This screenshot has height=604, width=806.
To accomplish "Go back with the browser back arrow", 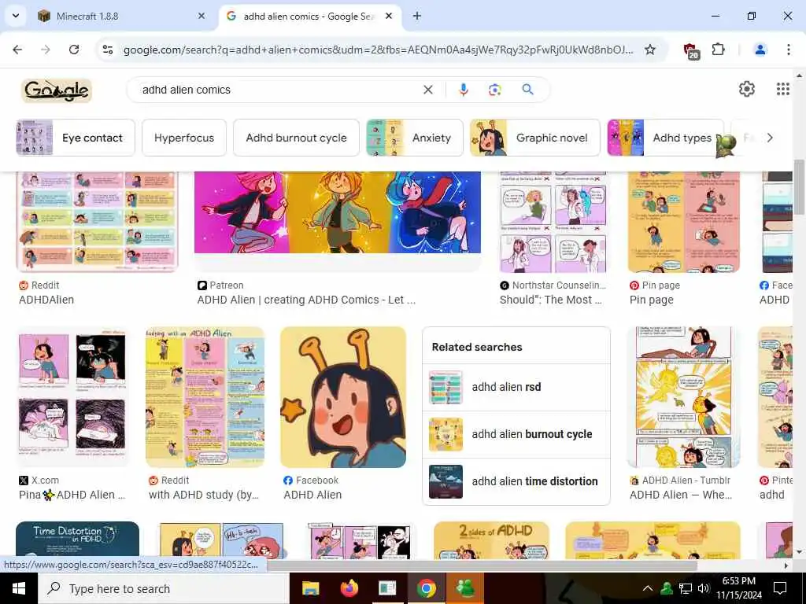I will [x=17, y=50].
